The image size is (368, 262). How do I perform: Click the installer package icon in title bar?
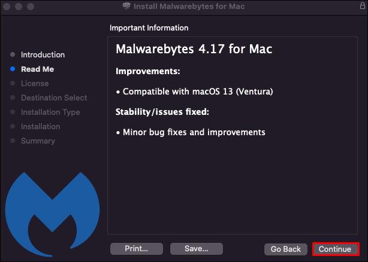coord(126,7)
